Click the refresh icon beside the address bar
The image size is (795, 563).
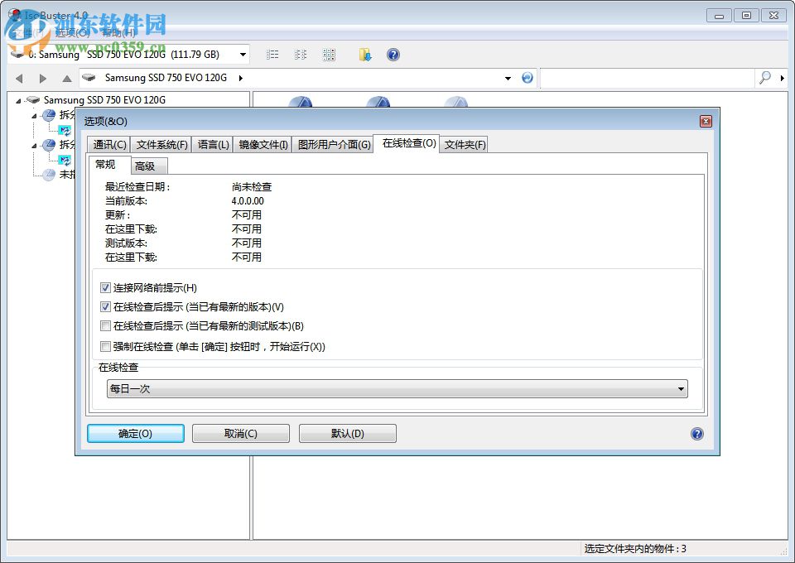pyautogui.click(x=528, y=77)
